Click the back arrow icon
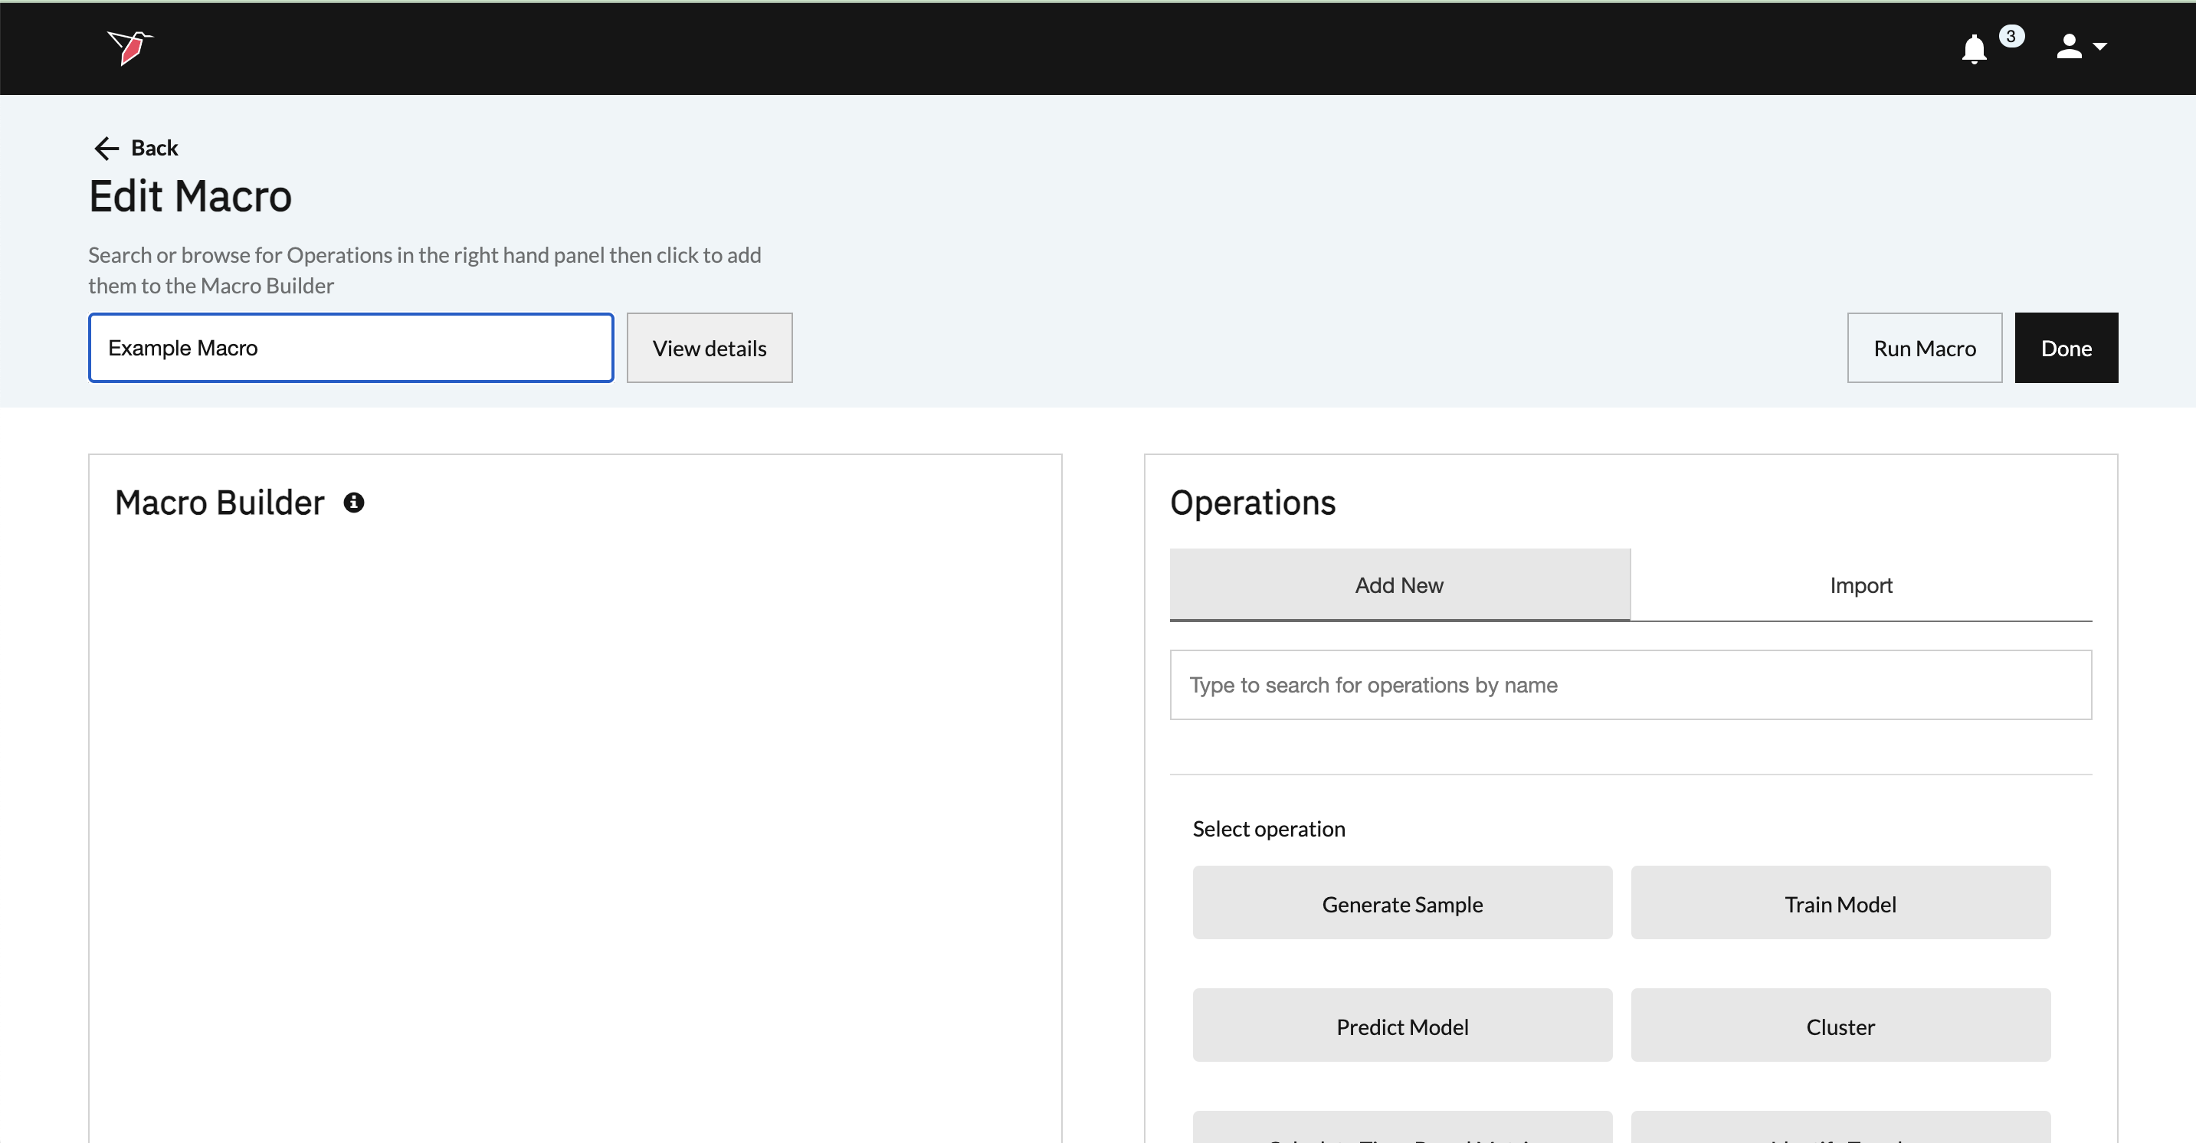This screenshot has width=2196, height=1143. pos(106,149)
